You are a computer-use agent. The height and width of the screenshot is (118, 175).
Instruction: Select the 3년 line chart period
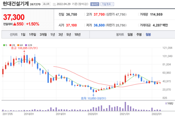pyautogui.click(x=61, y=35)
